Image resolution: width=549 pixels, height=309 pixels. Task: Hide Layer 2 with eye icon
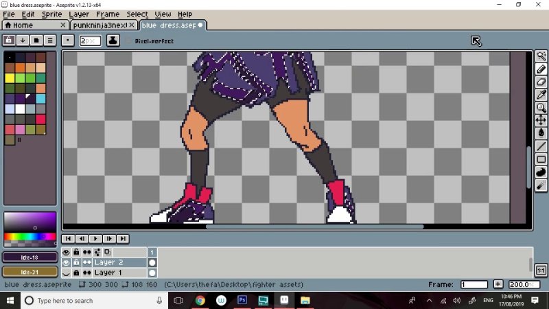pos(66,262)
